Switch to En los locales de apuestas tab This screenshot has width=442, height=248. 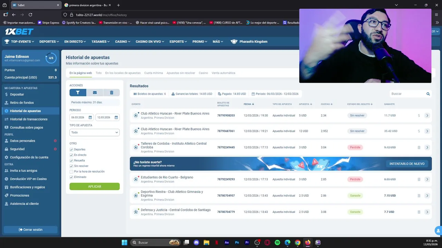[x=123, y=73]
